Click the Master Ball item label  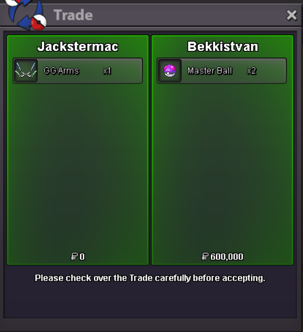(x=210, y=71)
